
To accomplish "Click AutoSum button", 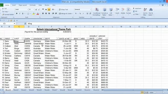I will [138, 8].
